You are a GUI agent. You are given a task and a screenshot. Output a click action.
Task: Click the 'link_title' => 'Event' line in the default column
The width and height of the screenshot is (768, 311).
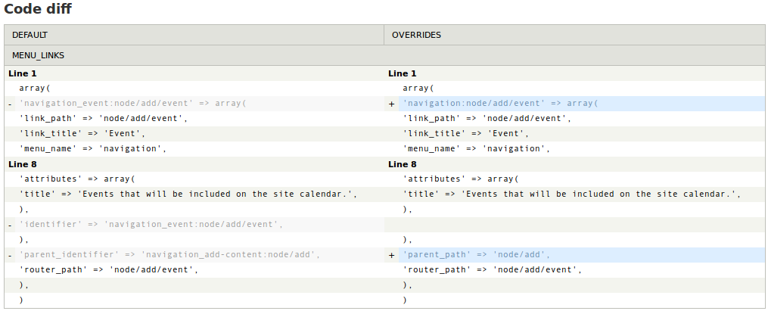[82, 134]
